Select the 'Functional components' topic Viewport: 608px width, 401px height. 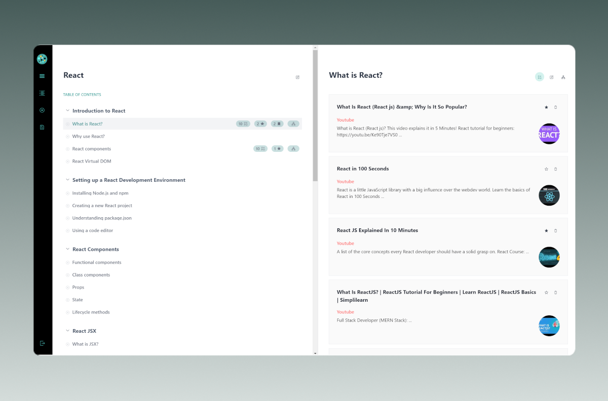coord(97,262)
